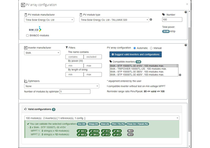Click the PV module type icon
The image size is (210, 148).
(81, 15)
